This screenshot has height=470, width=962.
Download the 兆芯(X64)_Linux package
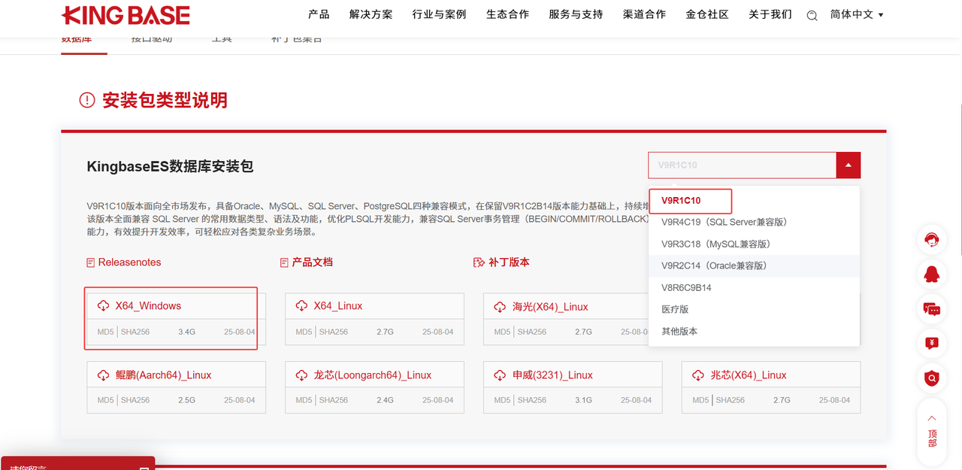pos(749,375)
